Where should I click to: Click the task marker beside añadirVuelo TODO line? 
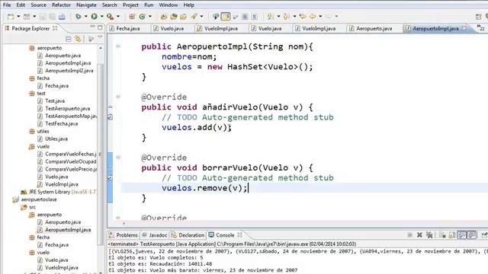pyautogui.click(x=110, y=117)
